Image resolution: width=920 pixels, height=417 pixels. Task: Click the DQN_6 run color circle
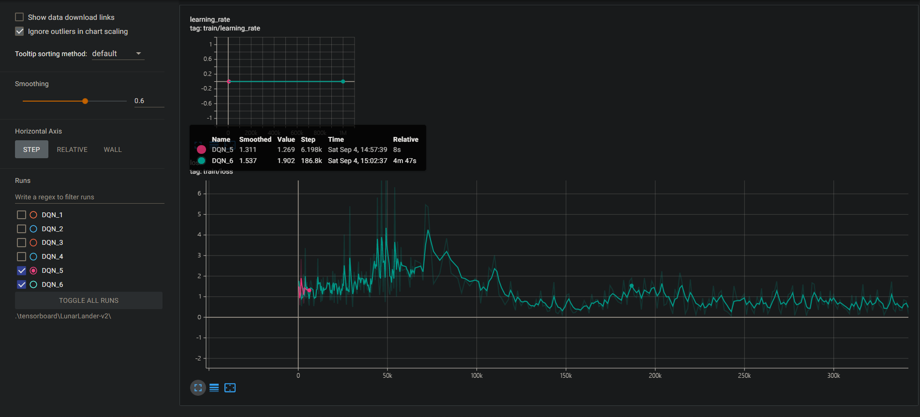pyautogui.click(x=33, y=284)
